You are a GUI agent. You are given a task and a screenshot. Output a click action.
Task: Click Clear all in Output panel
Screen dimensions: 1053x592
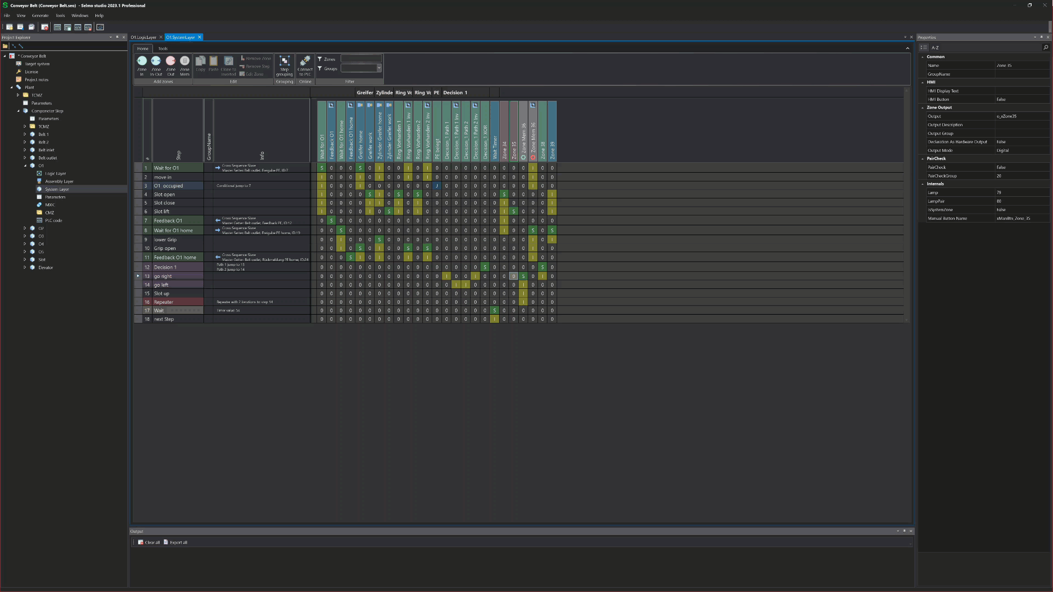pos(149,542)
